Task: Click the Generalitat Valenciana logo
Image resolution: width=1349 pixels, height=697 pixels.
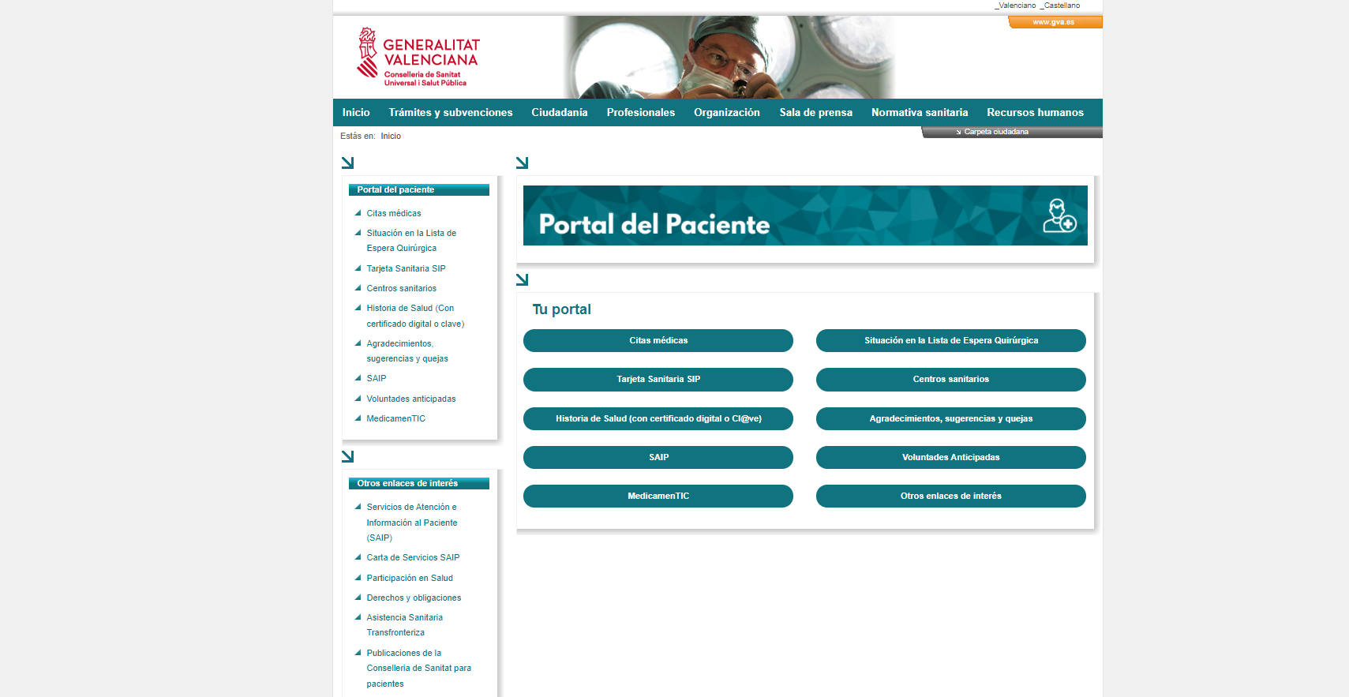Action: pos(418,58)
